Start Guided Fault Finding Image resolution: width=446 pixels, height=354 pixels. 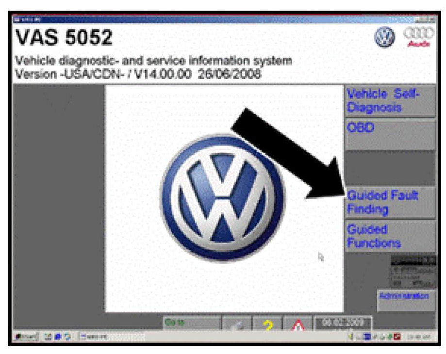coord(390,202)
